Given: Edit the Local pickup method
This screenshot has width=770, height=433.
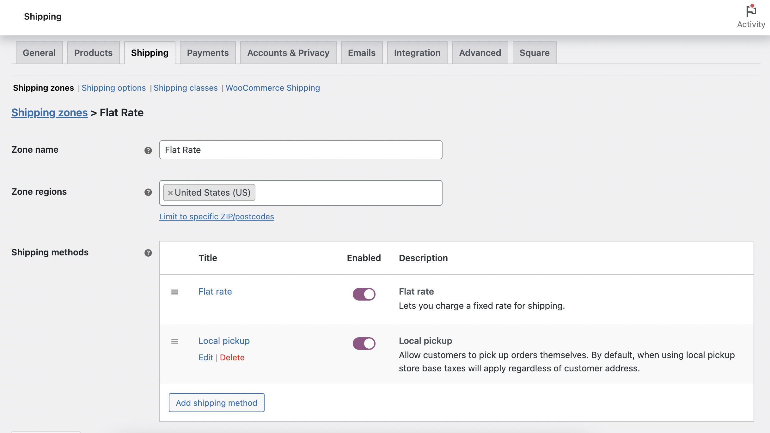Looking at the screenshot, I should [x=205, y=357].
